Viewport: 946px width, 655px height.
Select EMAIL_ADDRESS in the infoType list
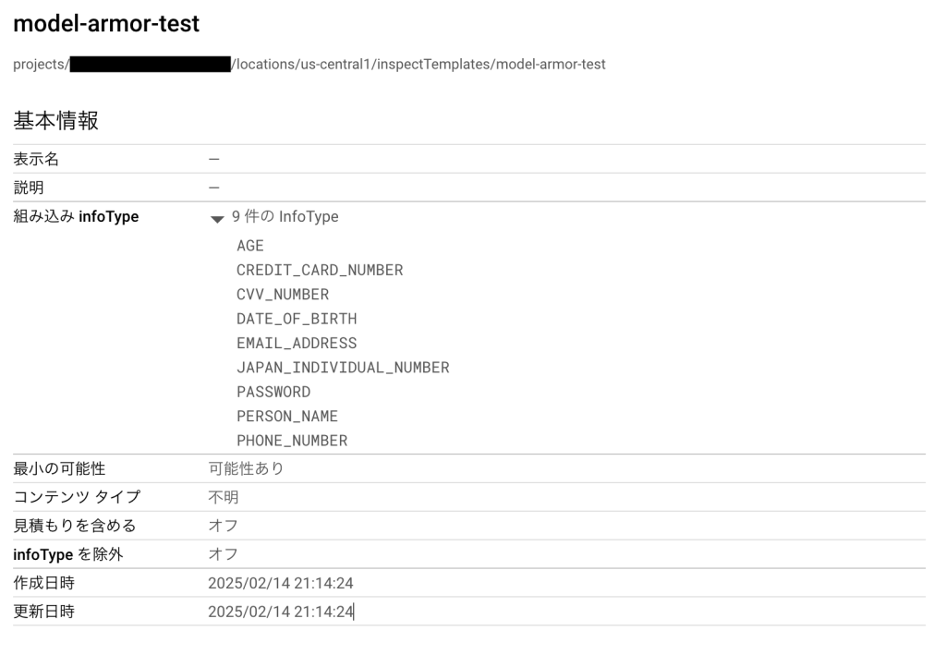tap(297, 343)
